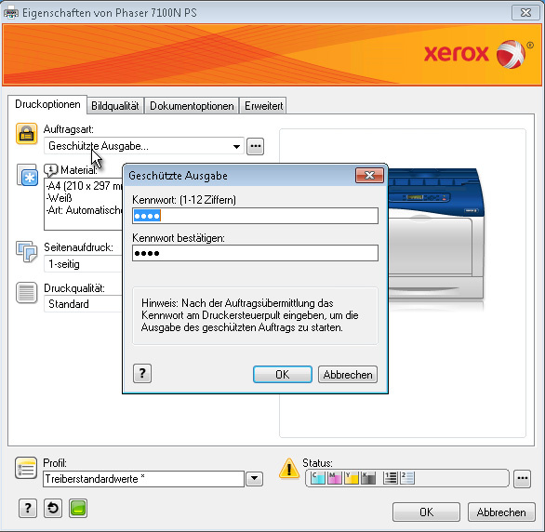
Task: Open more status details ellipsis button
Action: click(522, 478)
